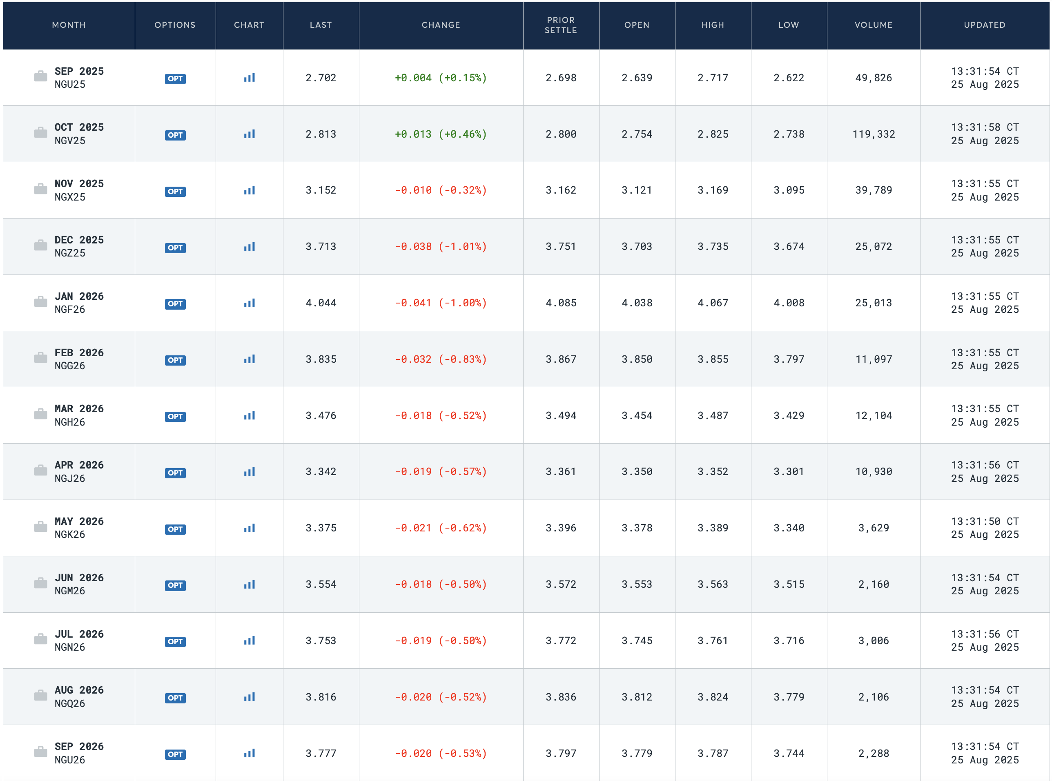The width and height of the screenshot is (1052, 781).
Task: Open options via OPT for FEB 2026
Action: [175, 360]
